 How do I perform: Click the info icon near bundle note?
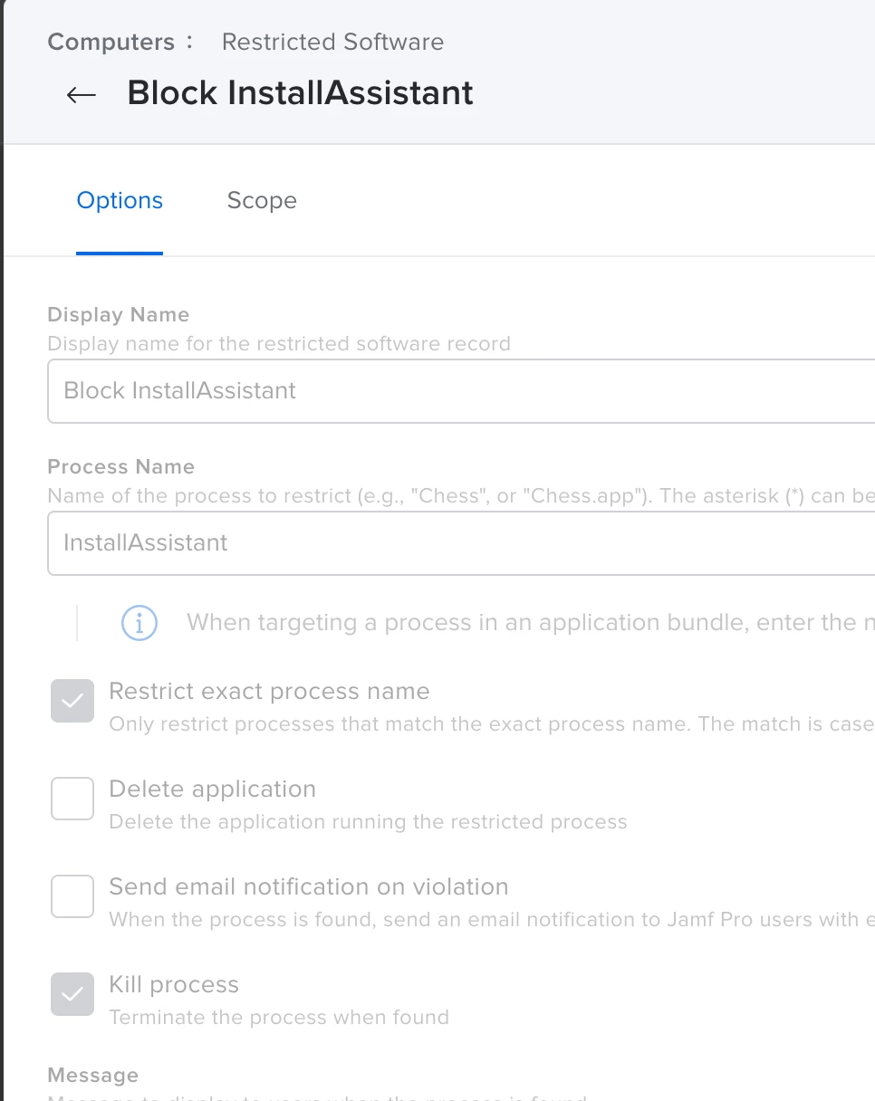(139, 623)
